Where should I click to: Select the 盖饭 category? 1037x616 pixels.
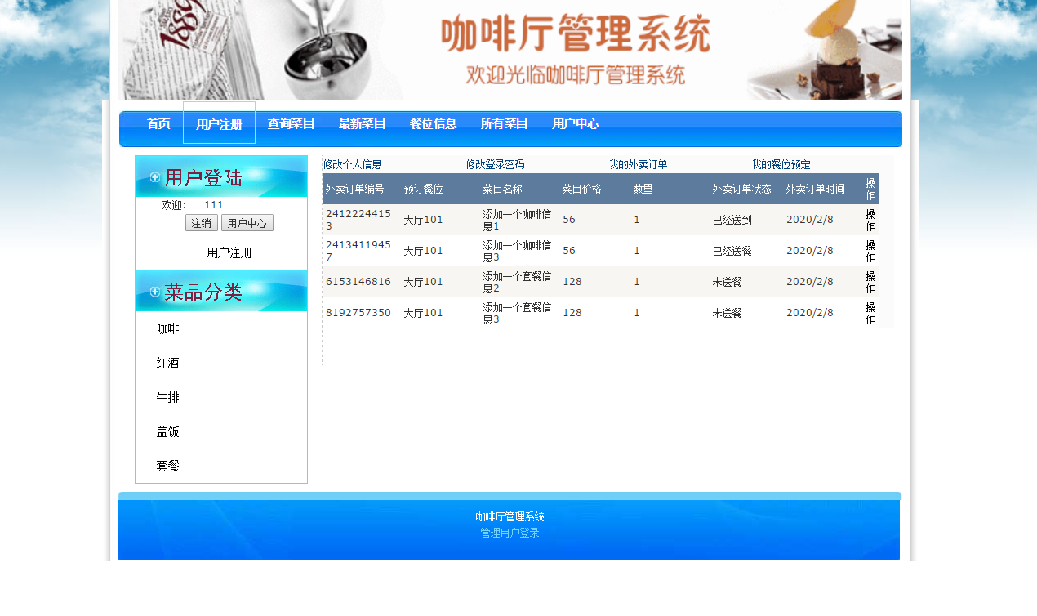pos(168,432)
